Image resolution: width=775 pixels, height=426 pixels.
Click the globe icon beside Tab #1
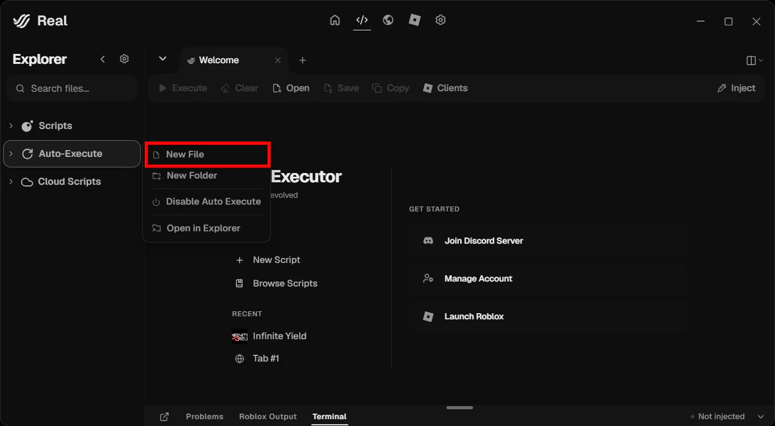click(239, 358)
